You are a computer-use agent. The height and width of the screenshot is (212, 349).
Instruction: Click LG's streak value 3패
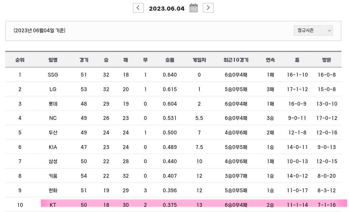(x=270, y=89)
